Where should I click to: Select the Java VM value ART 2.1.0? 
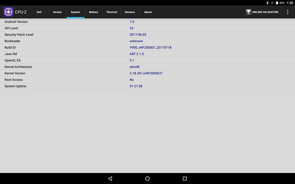[x=137, y=54]
